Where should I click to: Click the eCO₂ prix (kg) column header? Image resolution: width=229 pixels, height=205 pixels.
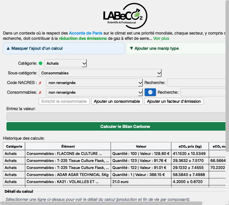[190, 146]
